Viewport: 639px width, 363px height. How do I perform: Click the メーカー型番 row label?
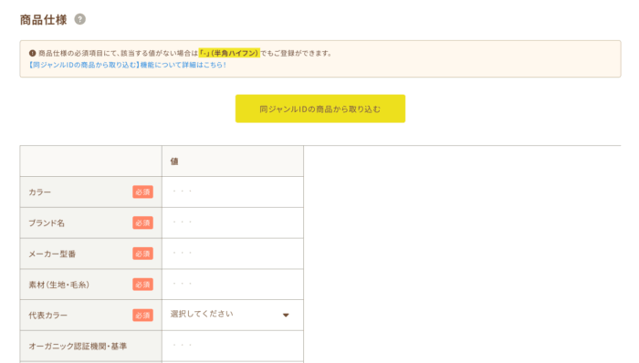click(x=52, y=254)
